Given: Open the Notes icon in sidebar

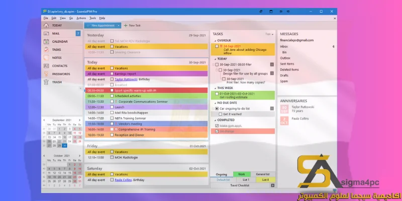Looking at the screenshot, I should point(46,58).
